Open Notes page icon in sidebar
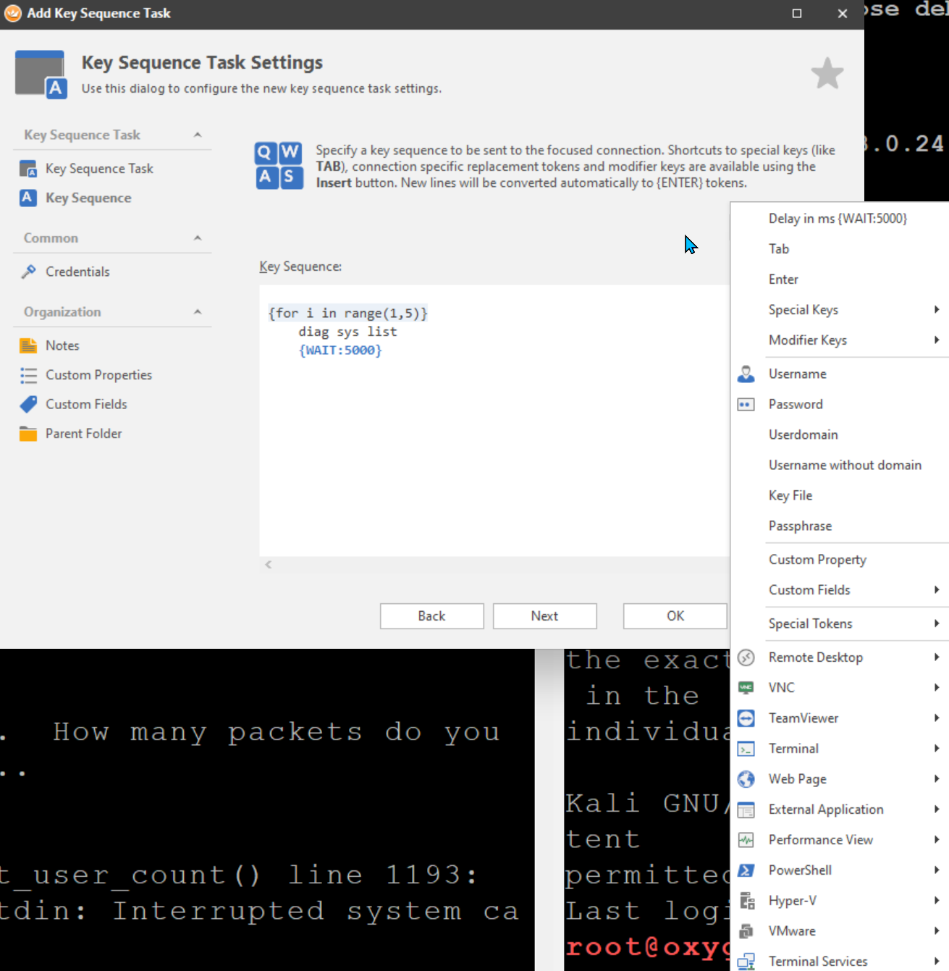Viewport: 949px width, 971px height. point(28,345)
